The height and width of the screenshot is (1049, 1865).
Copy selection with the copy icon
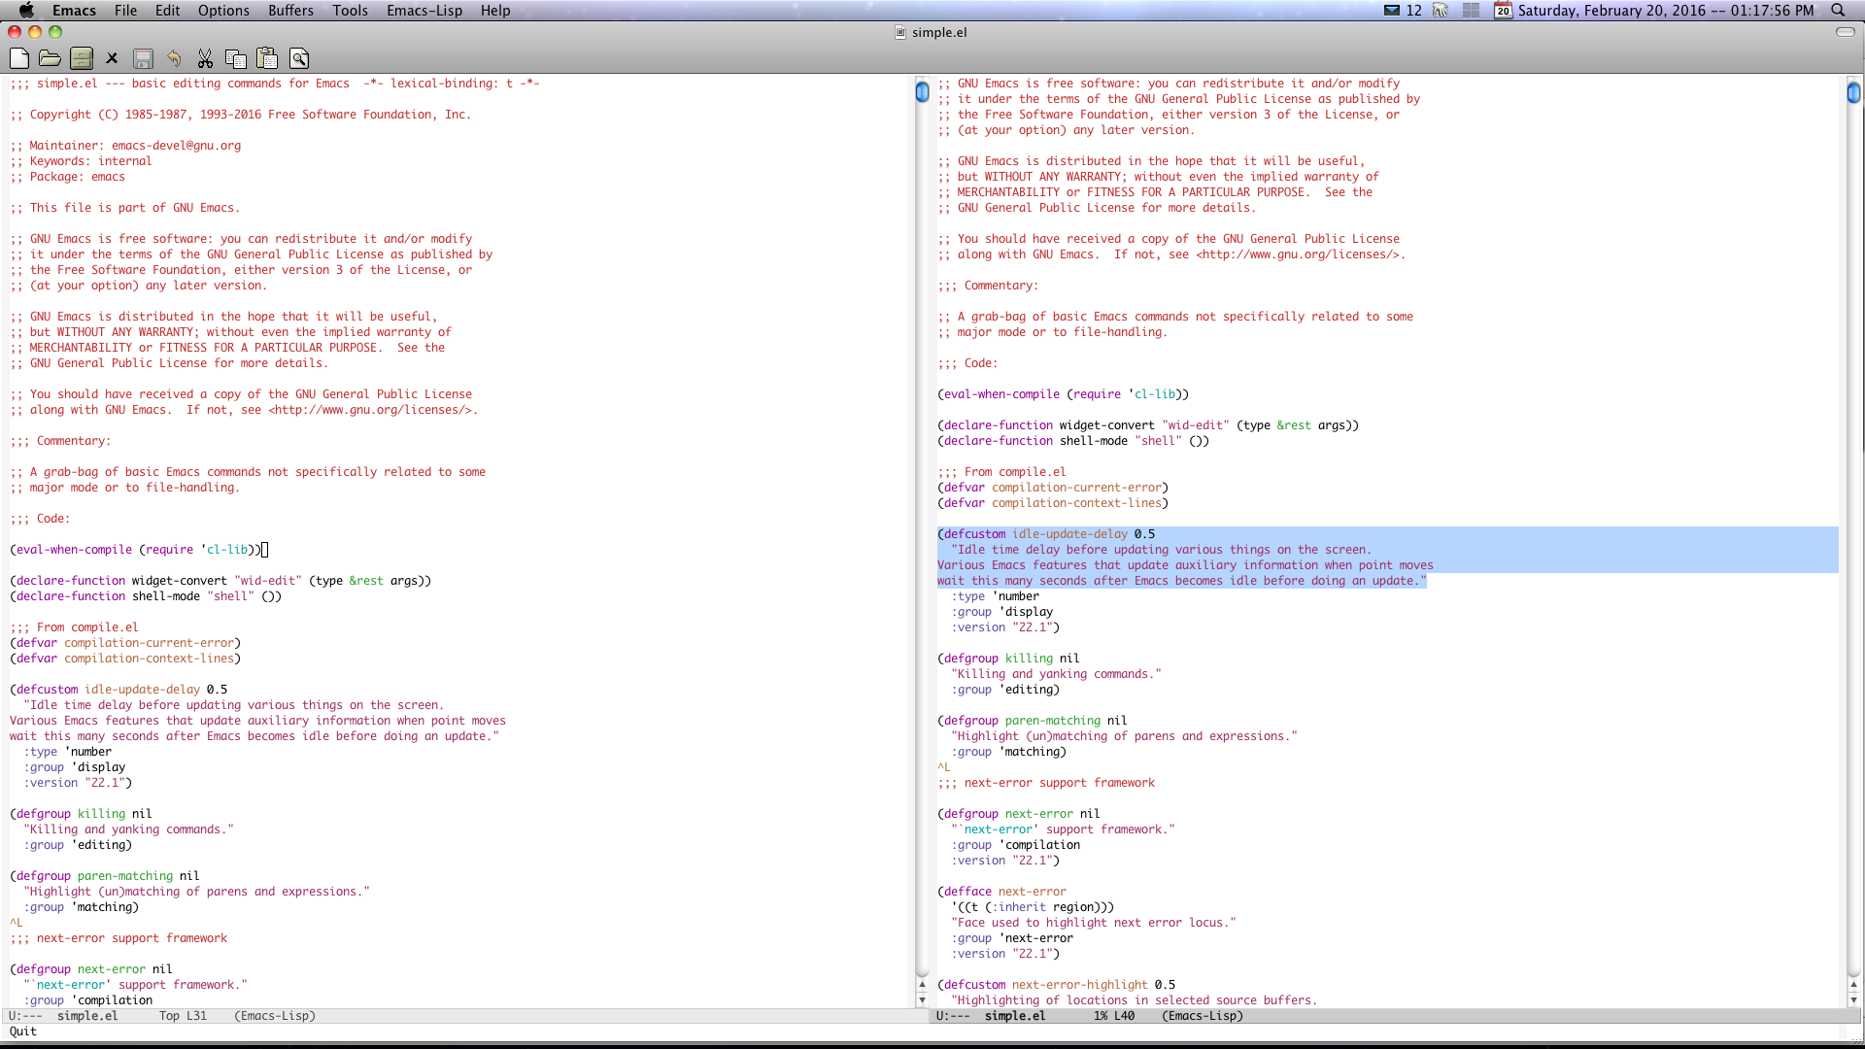235,58
